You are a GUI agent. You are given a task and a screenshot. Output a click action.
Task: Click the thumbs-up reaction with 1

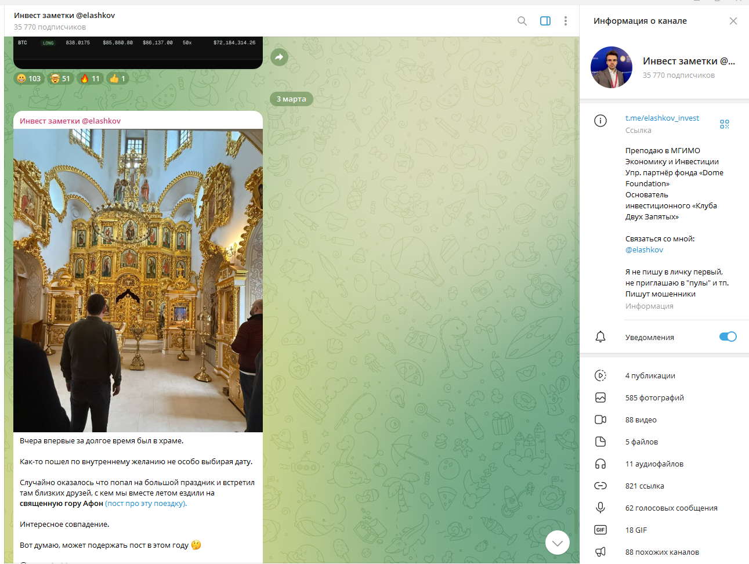coord(118,78)
